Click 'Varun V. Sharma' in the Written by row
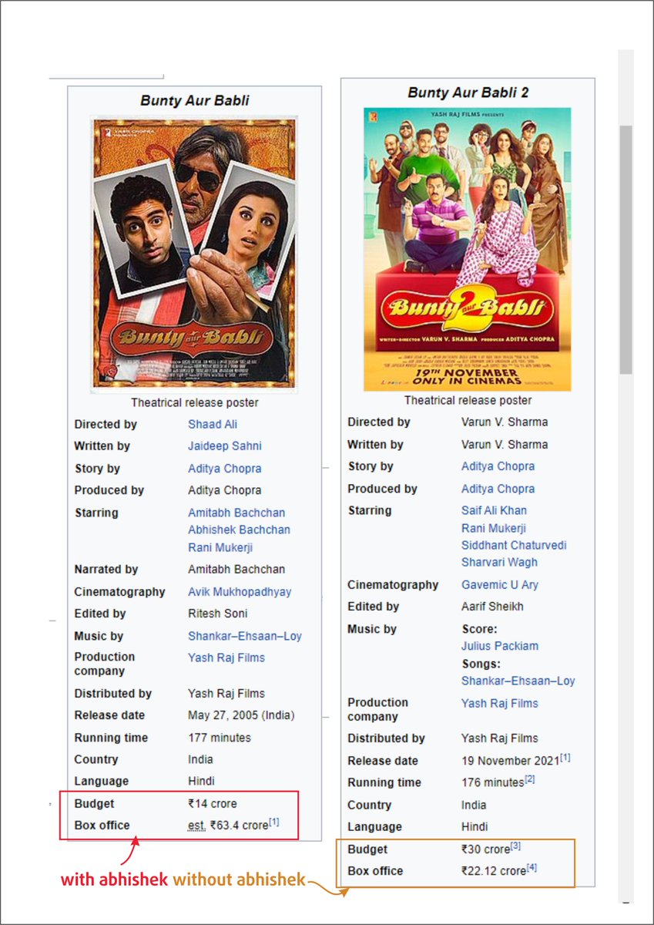 pos(505,444)
